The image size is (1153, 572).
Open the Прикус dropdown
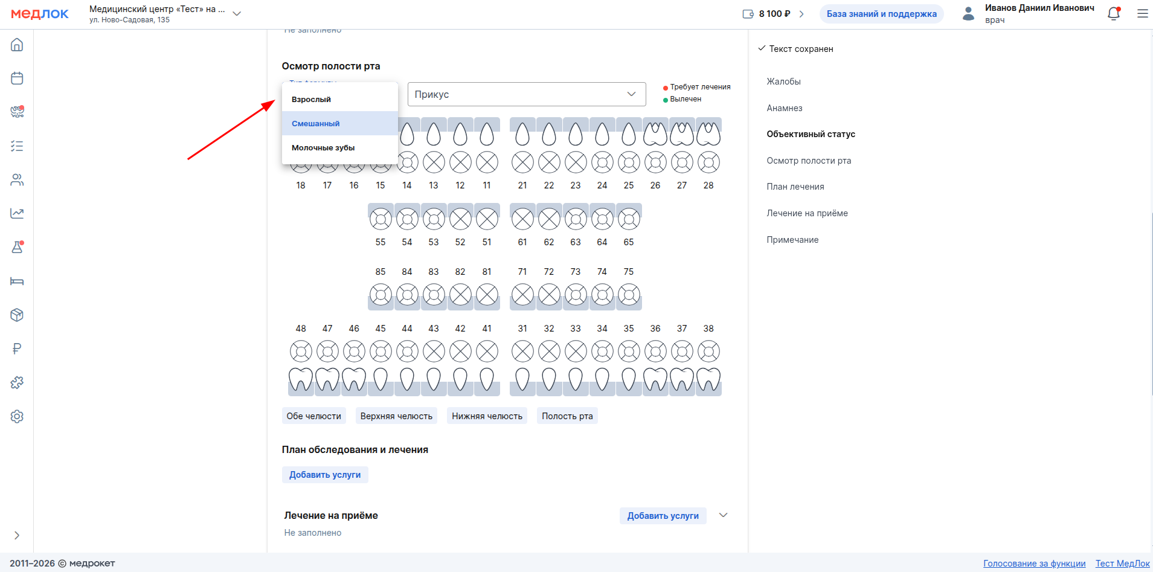click(x=526, y=94)
